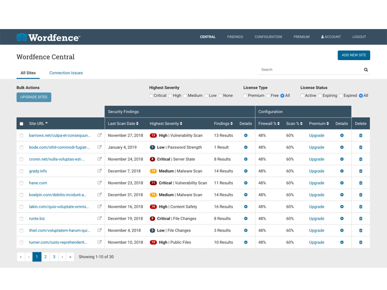Select Free license type radio

[x=268, y=96]
